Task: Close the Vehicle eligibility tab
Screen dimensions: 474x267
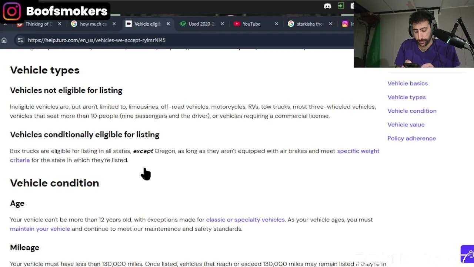Action: click(168, 24)
